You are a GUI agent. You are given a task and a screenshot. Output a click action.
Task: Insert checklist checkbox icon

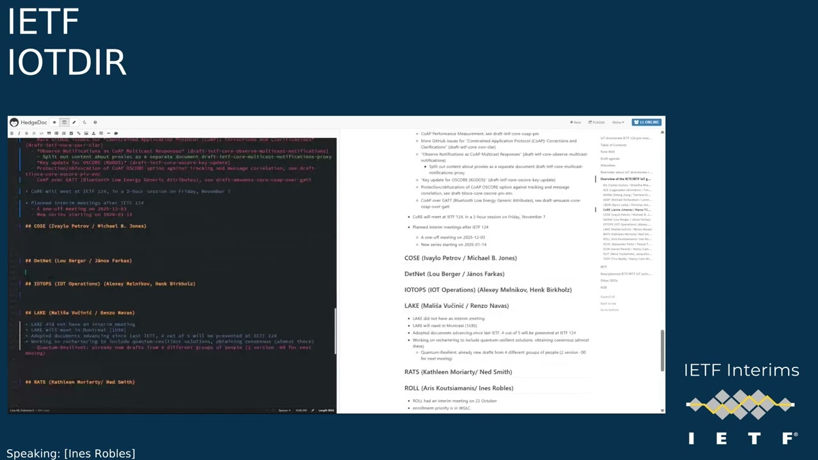pos(71,134)
